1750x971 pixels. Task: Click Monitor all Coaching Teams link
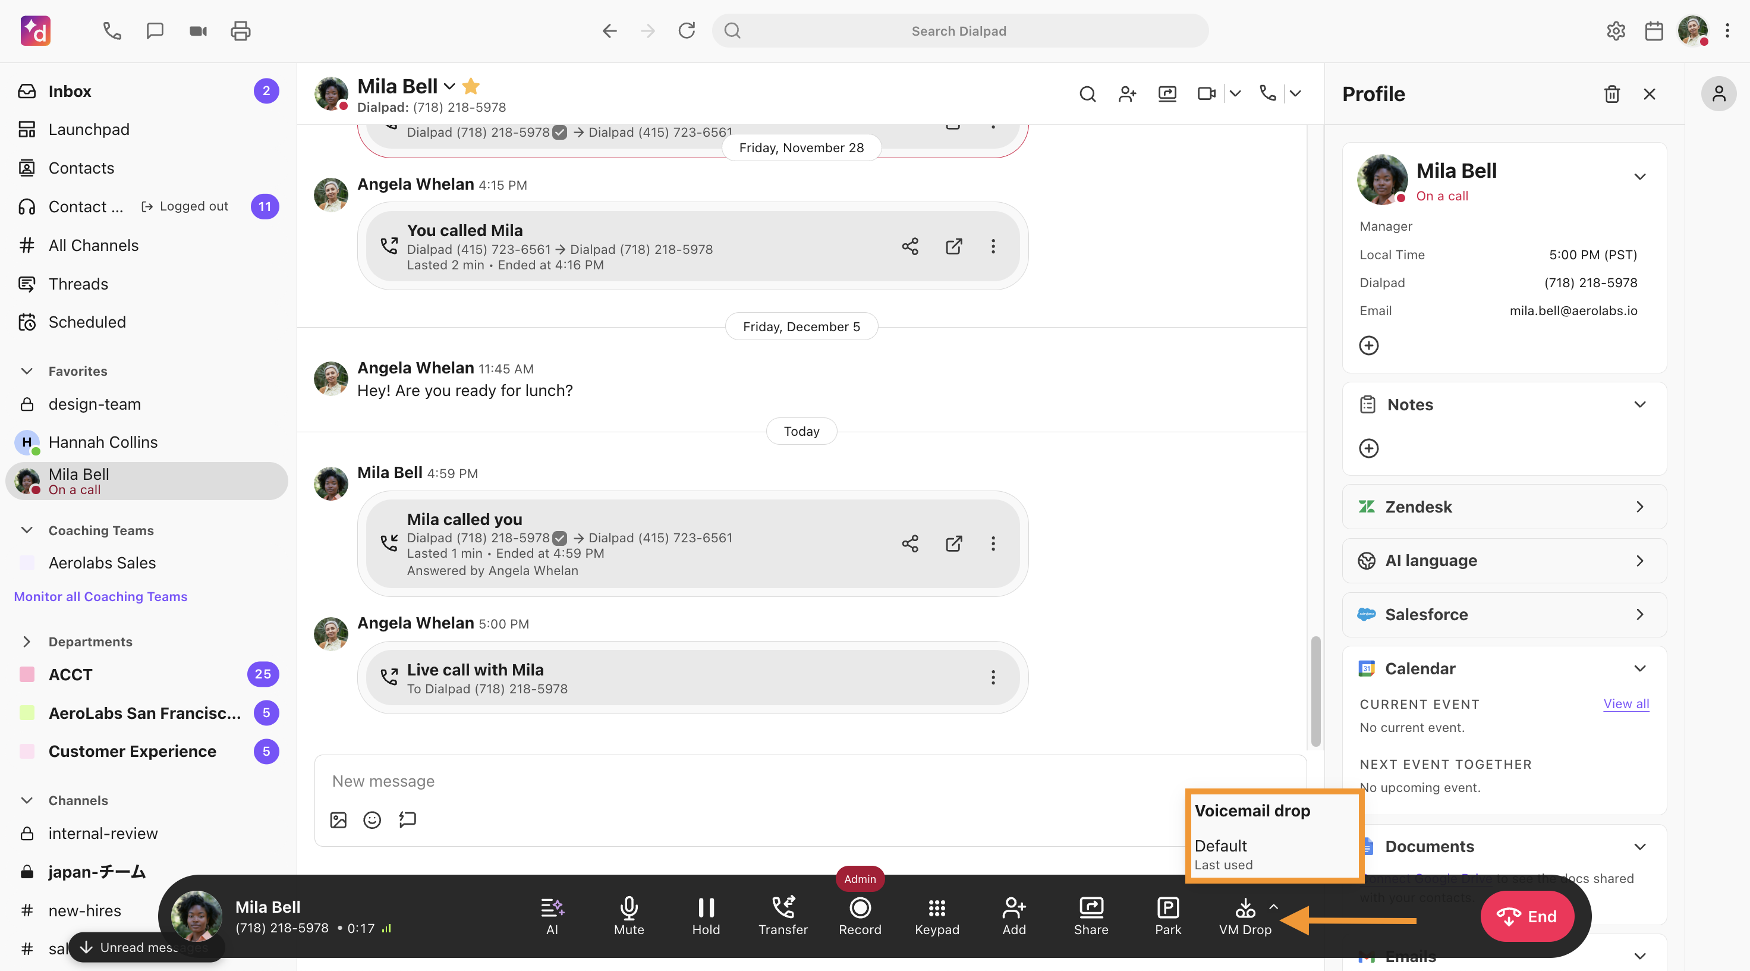click(100, 596)
